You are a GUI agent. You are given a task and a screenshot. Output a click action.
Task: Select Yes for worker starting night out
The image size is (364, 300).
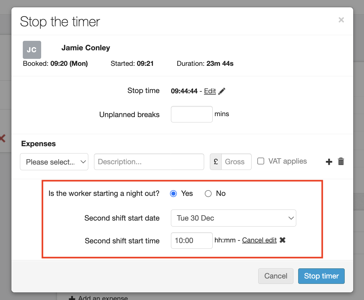[173, 194]
